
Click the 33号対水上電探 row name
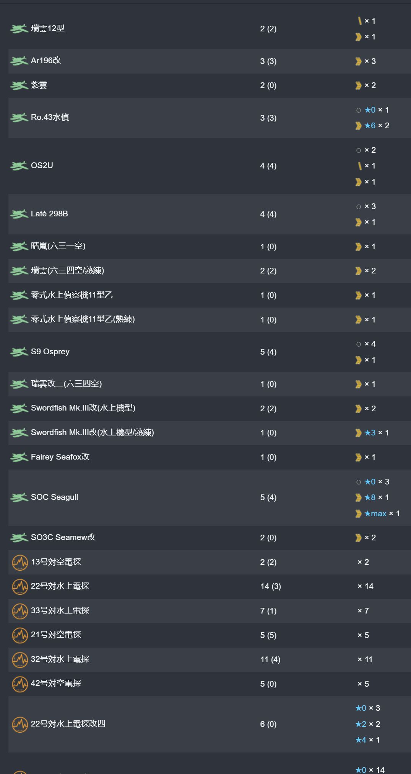(x=60, y=610)
